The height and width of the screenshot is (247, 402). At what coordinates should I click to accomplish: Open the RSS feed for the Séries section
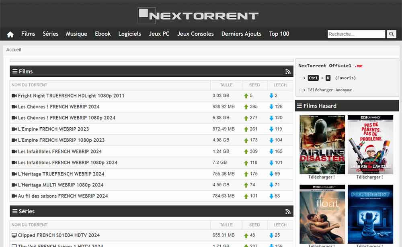(x=288, y=211)
